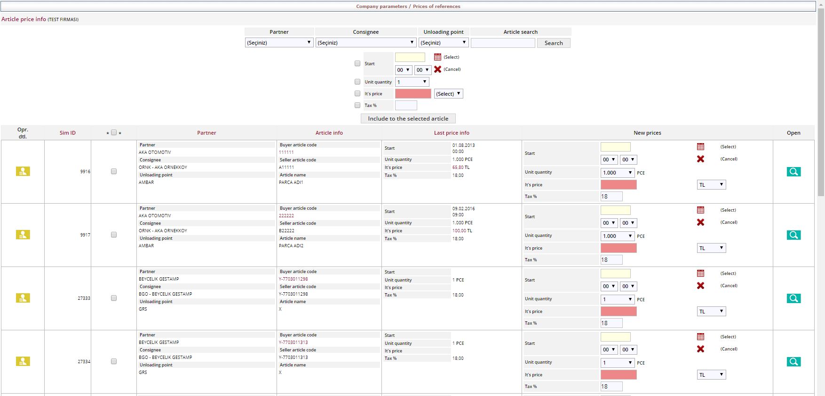Image resolution: width=825 pixels, height=396 pixels.
Task: Open start minute dropdown in row 27333
Action: pos(628,286)
